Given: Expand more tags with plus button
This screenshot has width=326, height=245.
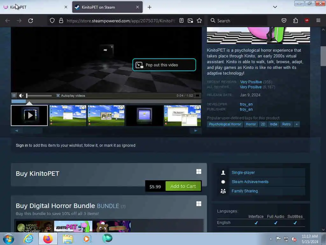Looking at the screenshot, I should [x=297, y=124].
